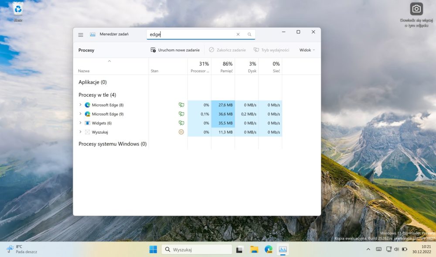Click the magnifier icon in the search box
Screen dimensions: 436x257
(x=249, y=34)
